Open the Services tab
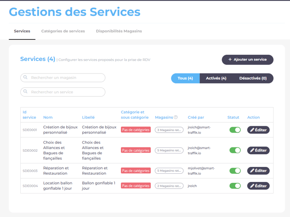The image size is (290, 217). pos(22,31)
